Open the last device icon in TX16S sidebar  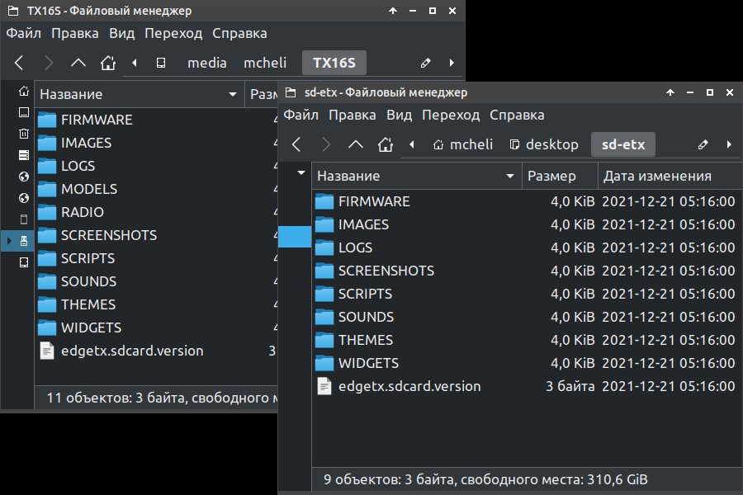click(x=24, y=262)
